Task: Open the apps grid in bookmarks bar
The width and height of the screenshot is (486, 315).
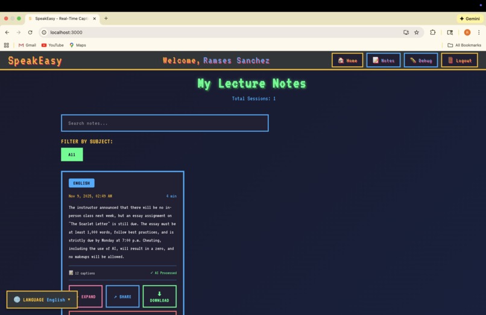Action: [6, 45]
